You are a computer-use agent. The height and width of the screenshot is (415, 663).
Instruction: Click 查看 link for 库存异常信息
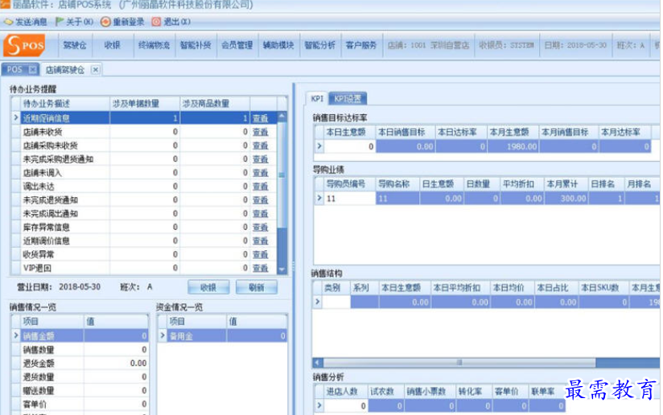[x=261, y=228]
